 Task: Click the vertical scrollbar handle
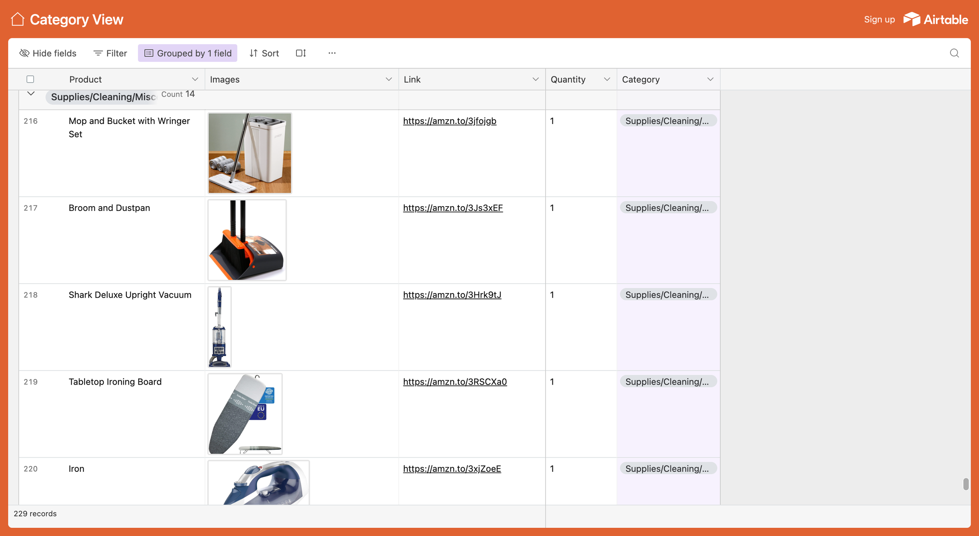(966, 484)
